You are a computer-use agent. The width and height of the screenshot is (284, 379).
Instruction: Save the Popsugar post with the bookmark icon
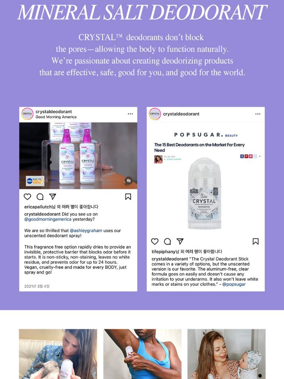pos(256,241)
